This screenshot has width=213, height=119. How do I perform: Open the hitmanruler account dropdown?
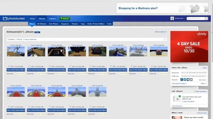tap(180, 19)
